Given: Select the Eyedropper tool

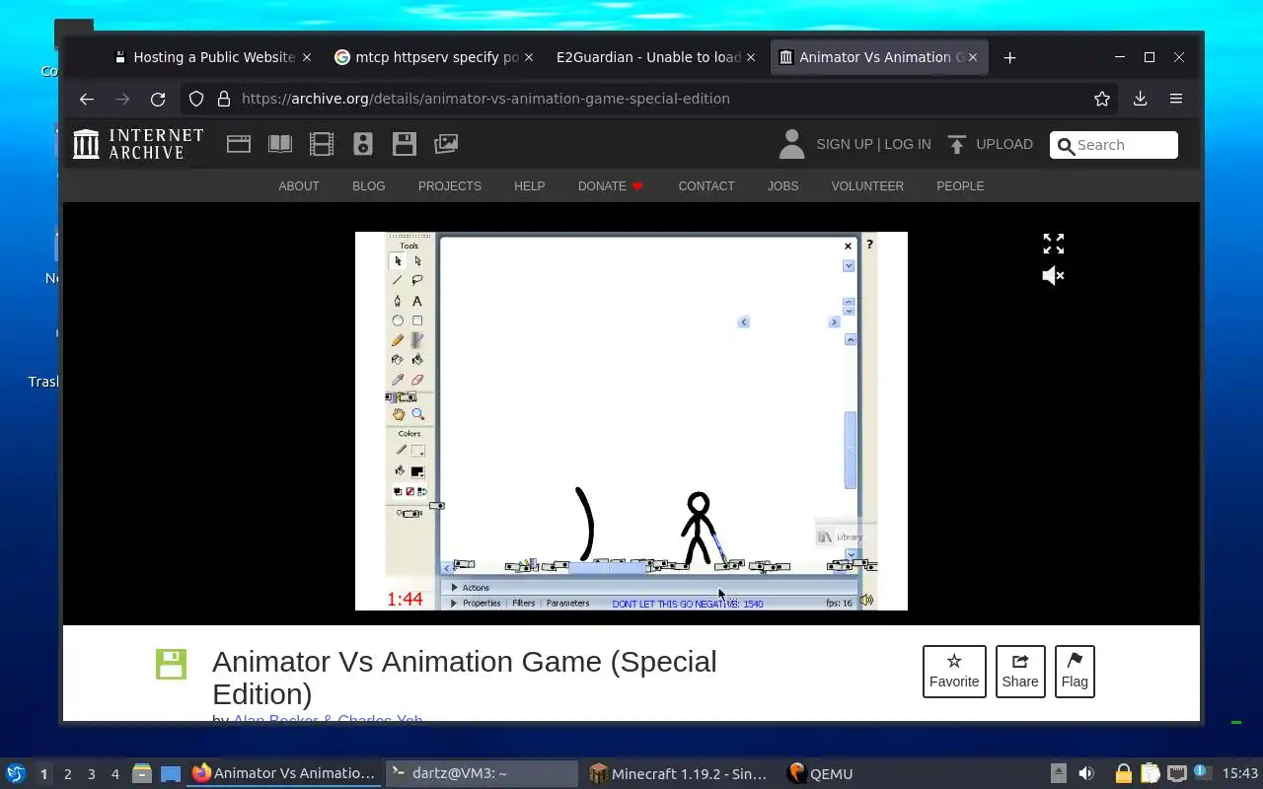Looking at the screenshot, I should click(398, 380).
